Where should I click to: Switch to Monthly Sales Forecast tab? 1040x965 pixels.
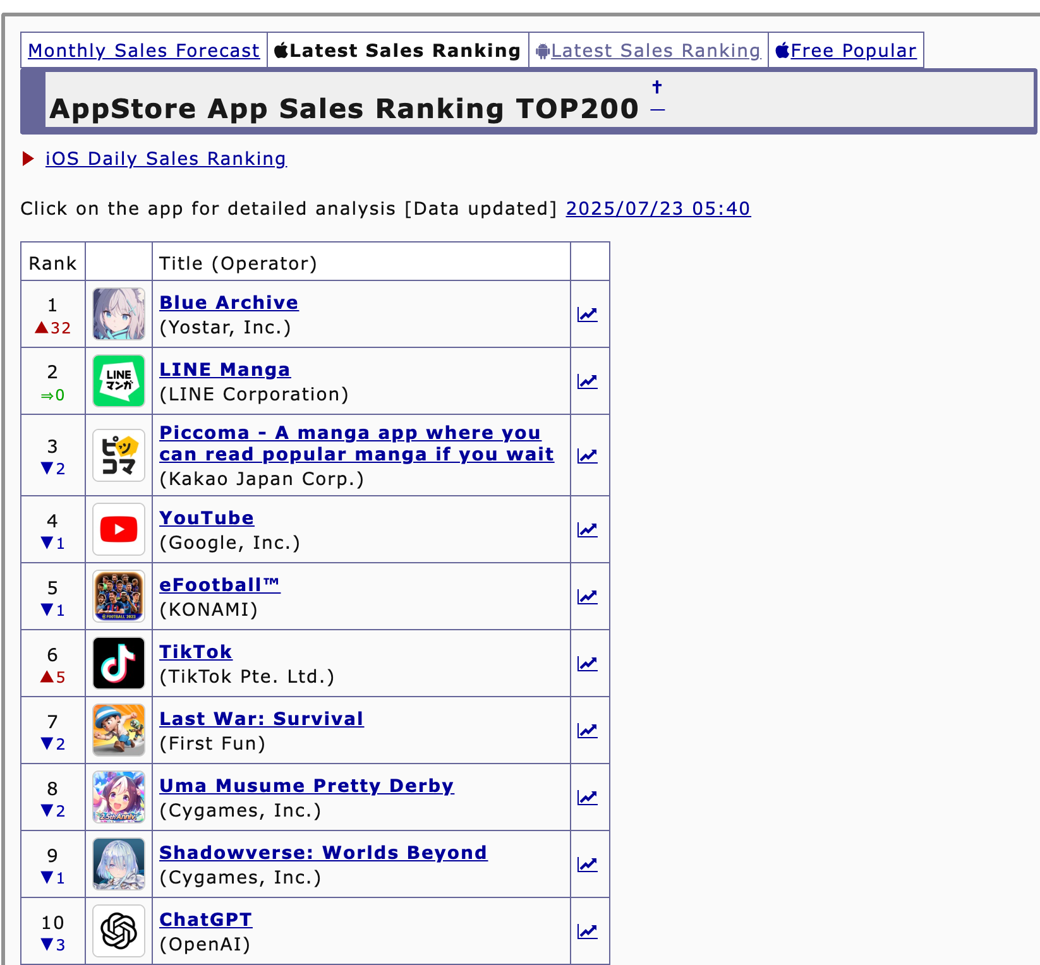pos(144,51)
